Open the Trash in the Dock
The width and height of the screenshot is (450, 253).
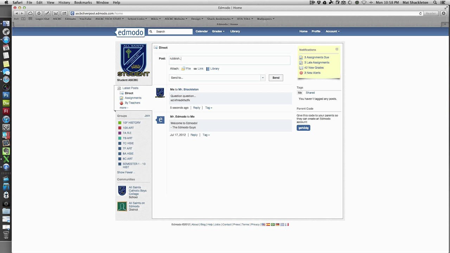point(6,235)
